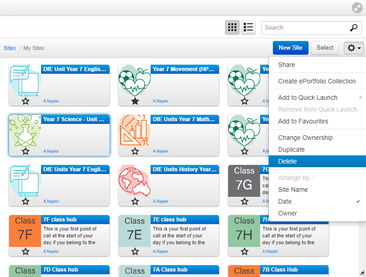Click DfE Units Year 7 Maths chart icon
The width and height of the screenshot is (366, 277).
pos(135,131)
